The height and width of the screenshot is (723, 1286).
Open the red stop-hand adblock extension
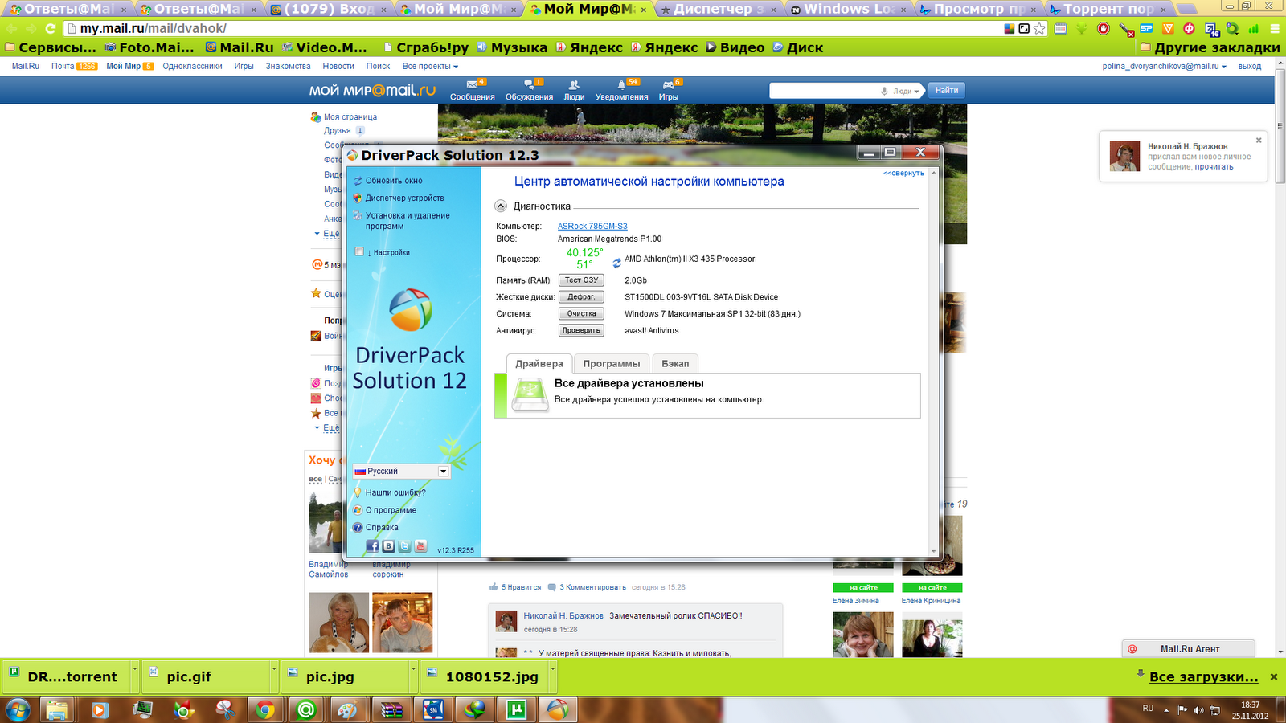click(x=1104, y=28)
